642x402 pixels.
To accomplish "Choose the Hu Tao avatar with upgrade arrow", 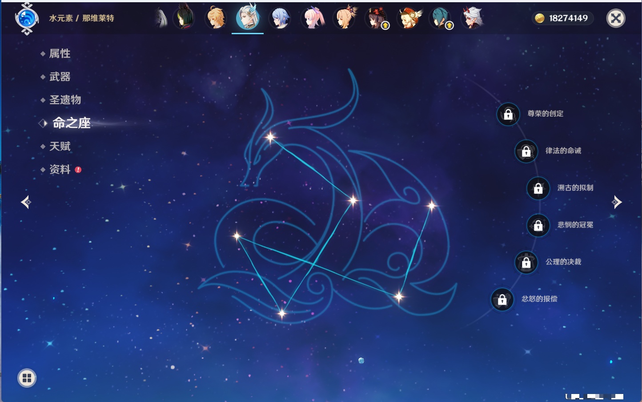I will click(x=377, y=18).
